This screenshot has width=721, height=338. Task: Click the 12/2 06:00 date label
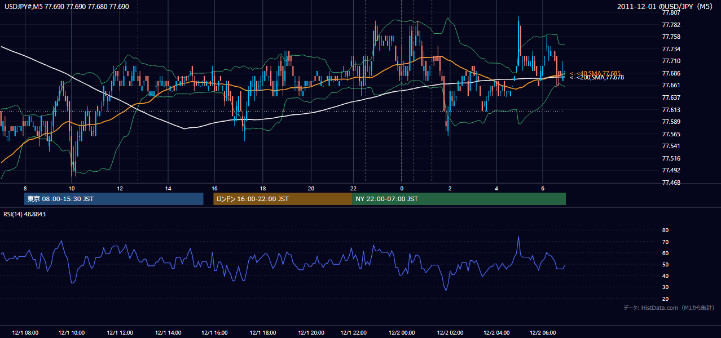(543, 333)
